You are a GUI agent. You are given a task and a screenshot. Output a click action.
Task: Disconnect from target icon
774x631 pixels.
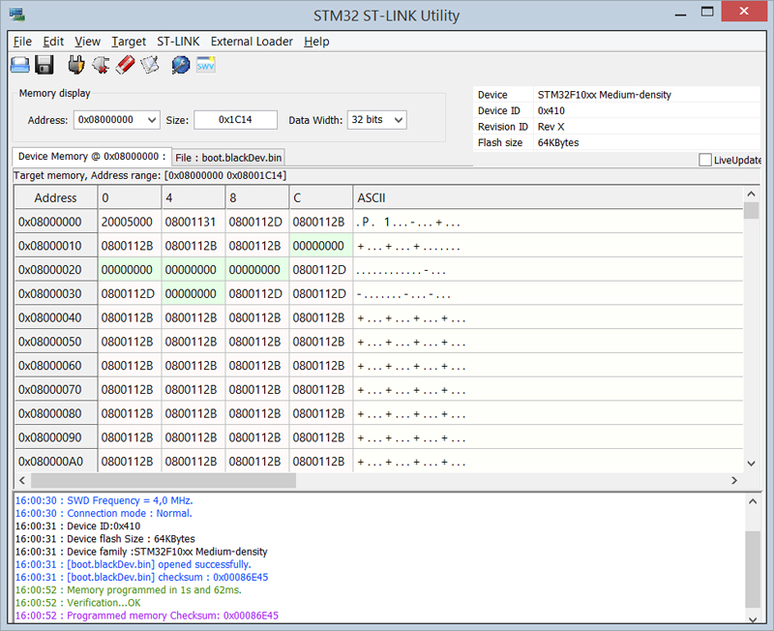point(101,65)
